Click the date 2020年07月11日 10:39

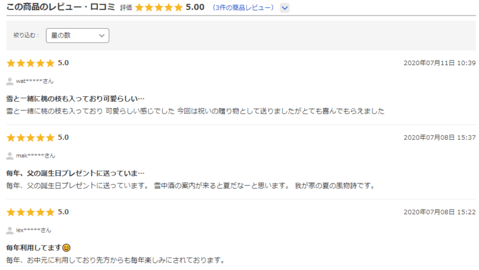coord(439,63)
